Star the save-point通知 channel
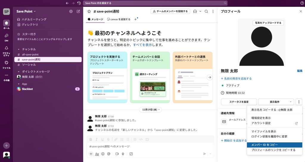Image resolution: width=305 pixels, height=162 pixels. 89,12
